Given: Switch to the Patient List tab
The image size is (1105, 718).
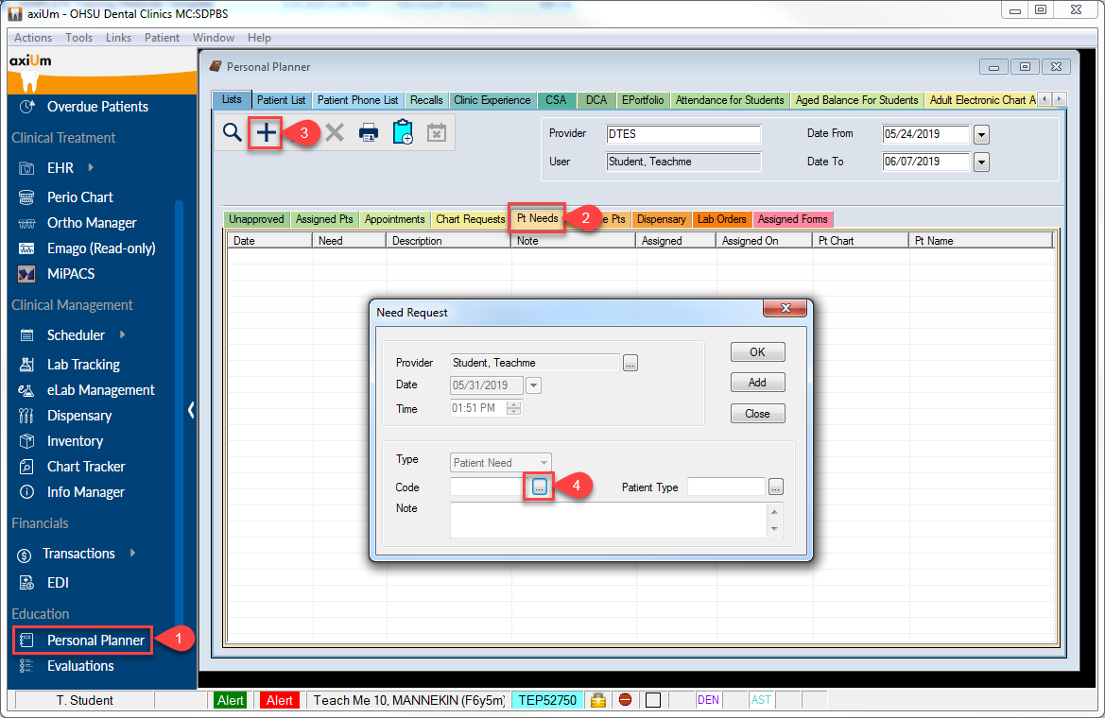Looking at the screenshot, I should pyautogui.click(x=281, y=100).
